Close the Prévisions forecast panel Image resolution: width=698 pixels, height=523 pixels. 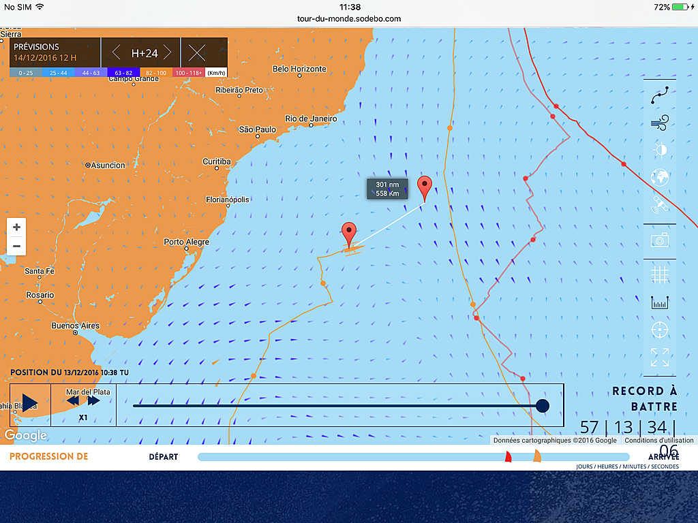pos(197,53)
